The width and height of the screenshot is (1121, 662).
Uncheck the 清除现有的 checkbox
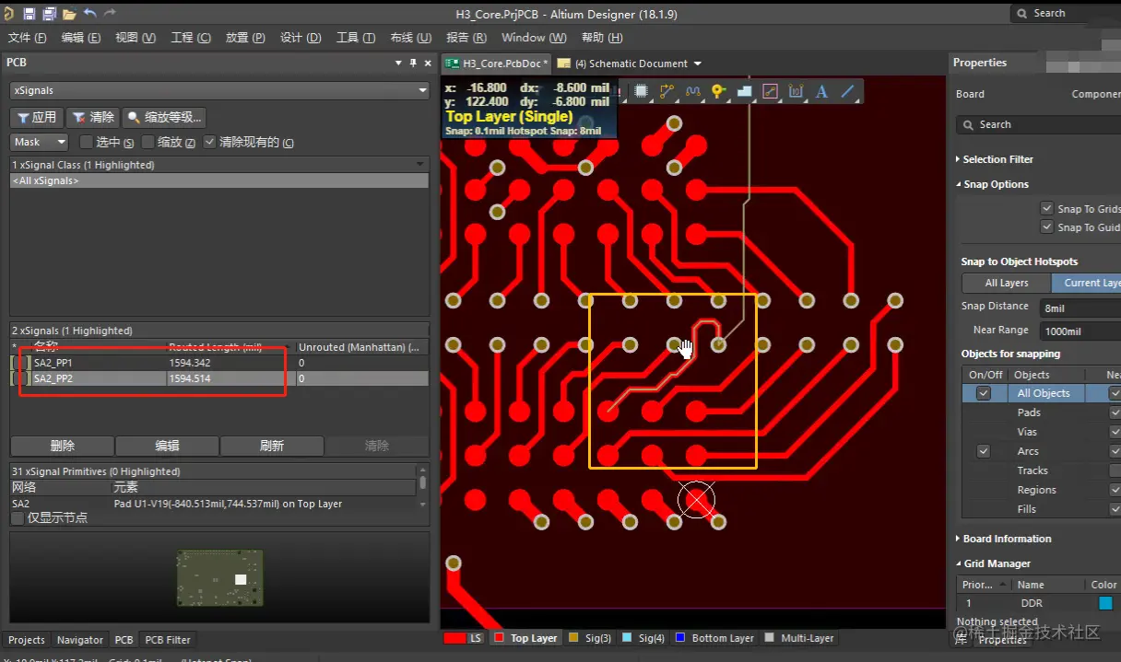point(210,142)
